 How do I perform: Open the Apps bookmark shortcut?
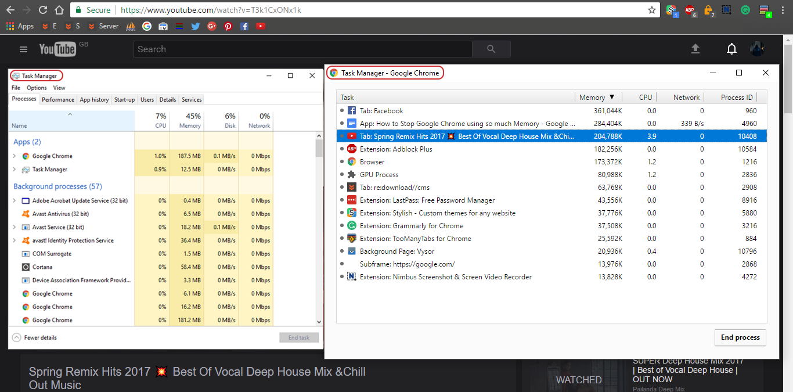[20, 26]
